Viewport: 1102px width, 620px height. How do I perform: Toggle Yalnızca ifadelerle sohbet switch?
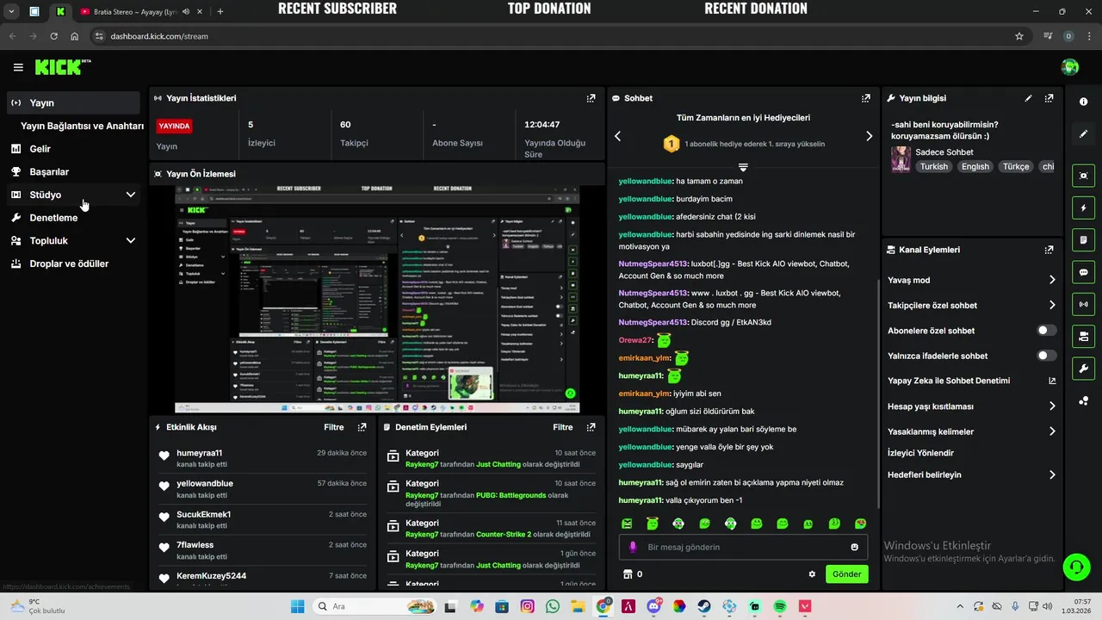click(1046, 356)
